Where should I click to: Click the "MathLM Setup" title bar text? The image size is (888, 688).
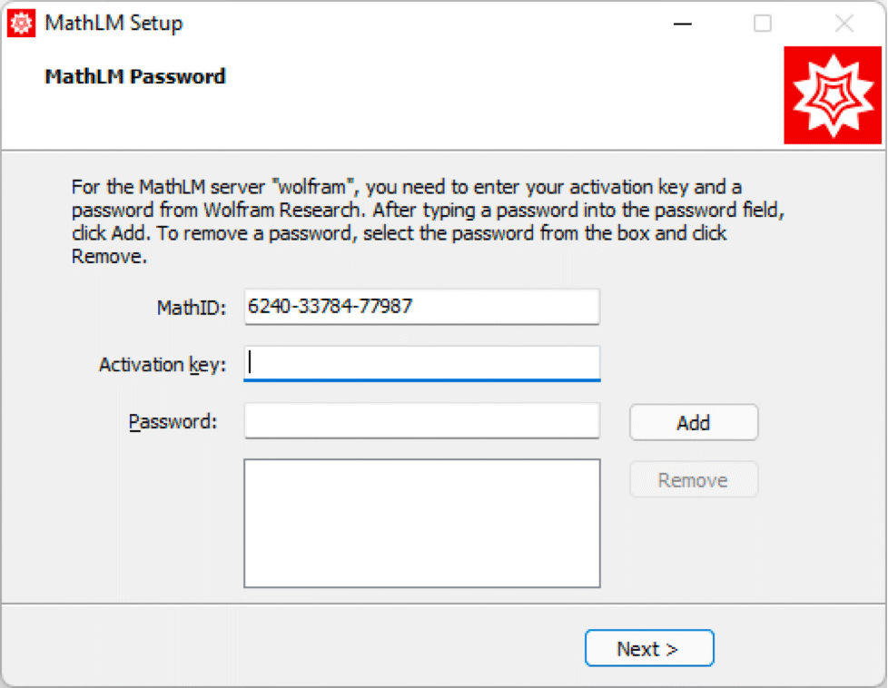pos(113,24)
